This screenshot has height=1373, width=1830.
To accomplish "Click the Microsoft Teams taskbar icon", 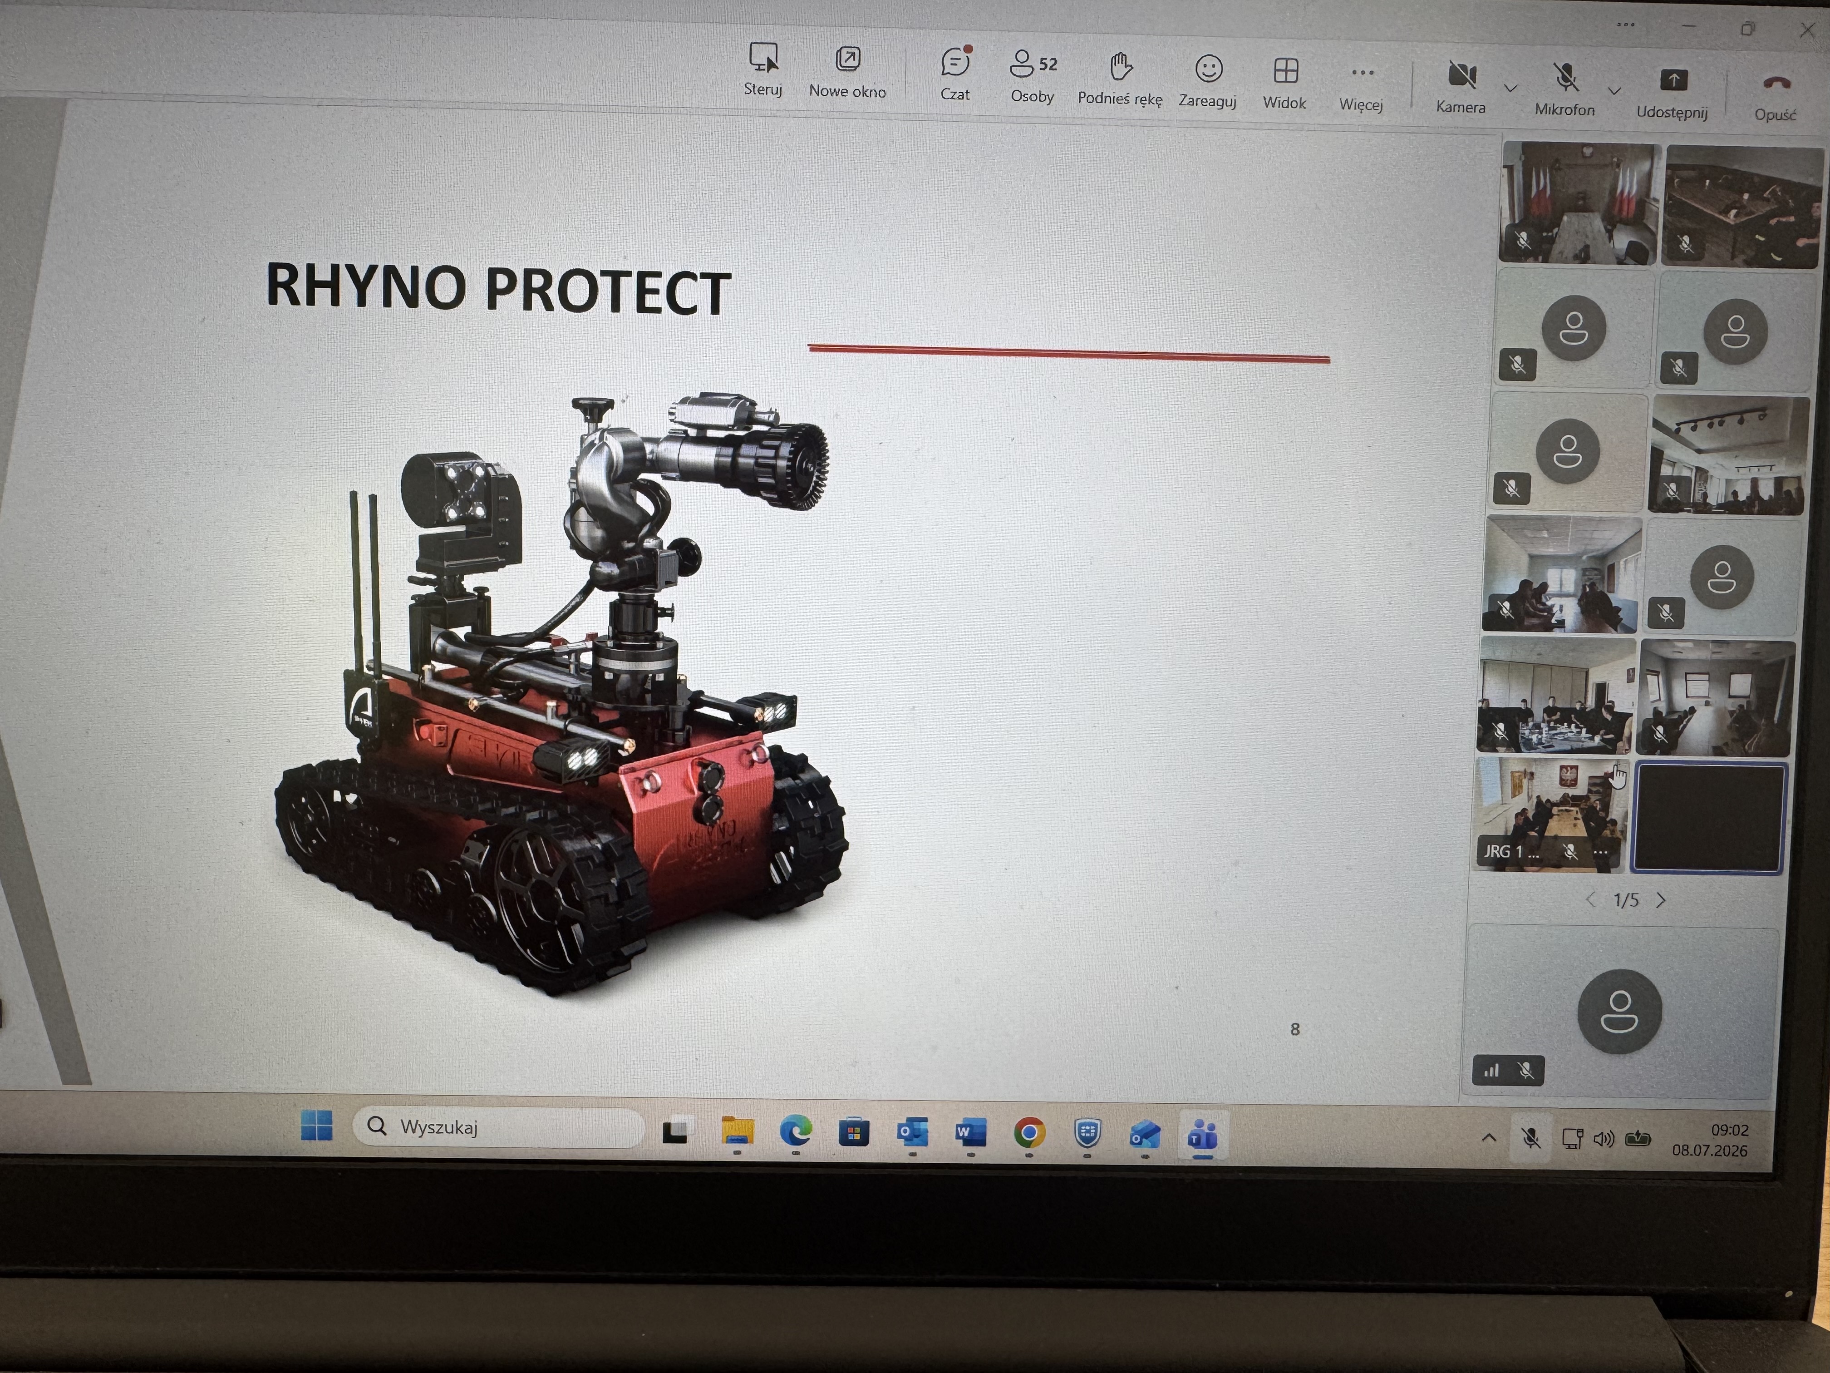I will tap(1202, 1135).
